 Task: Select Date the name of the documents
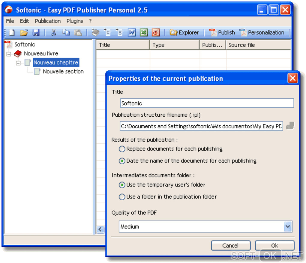[122, 161]
